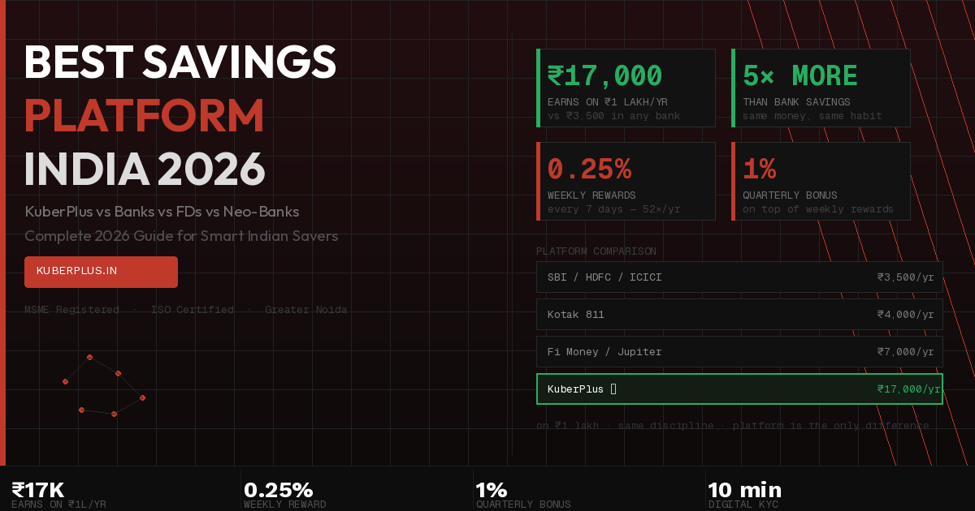Click the green '5× MORE' figure
975x511 pixels.
800,76
